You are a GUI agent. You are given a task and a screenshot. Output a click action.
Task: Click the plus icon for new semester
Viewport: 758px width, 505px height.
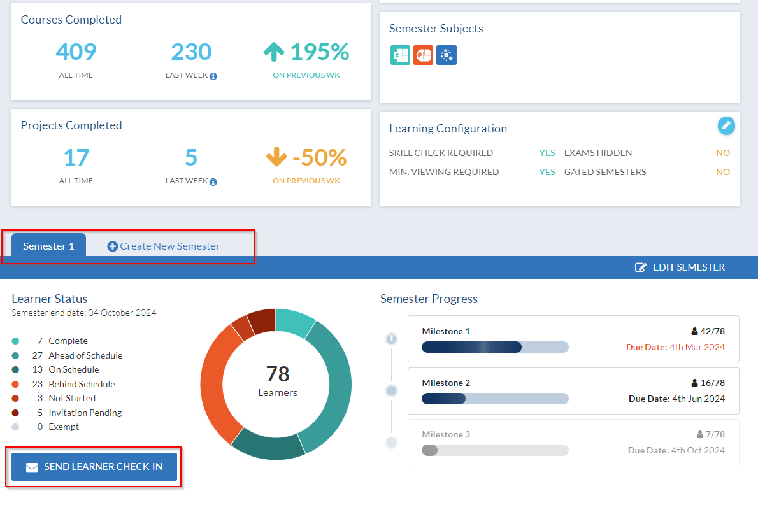tap(113, 246)
